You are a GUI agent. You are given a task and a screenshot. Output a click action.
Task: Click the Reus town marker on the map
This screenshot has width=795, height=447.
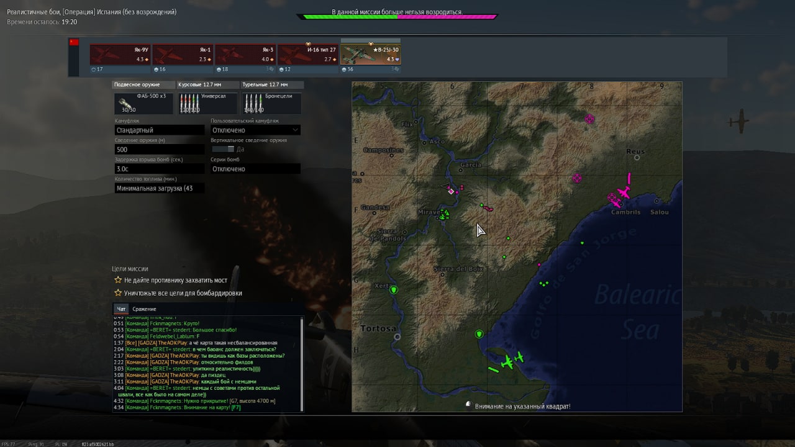[638, 158]
